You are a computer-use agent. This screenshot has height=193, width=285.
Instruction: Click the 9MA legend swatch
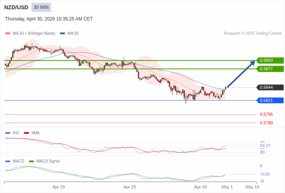(26, 133)
